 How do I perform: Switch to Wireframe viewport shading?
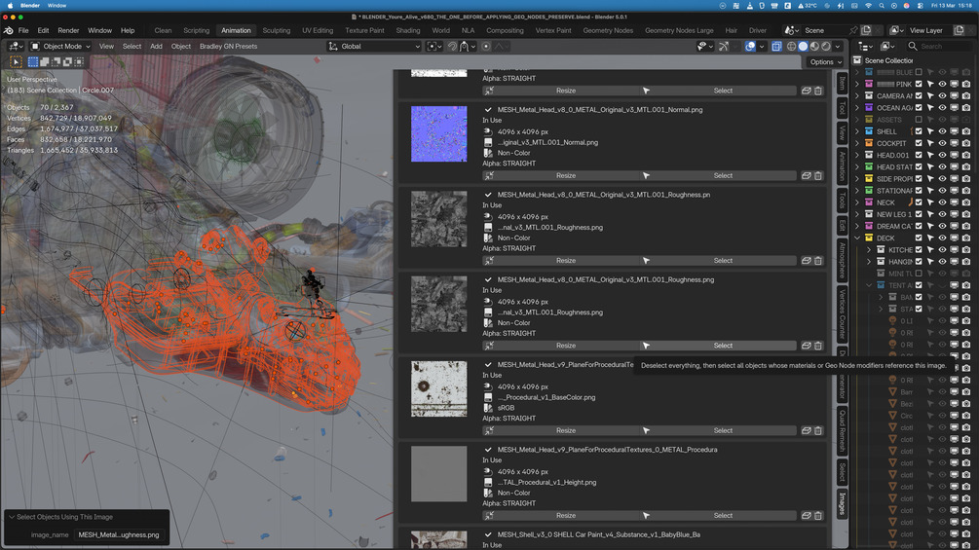coord(792,46)
